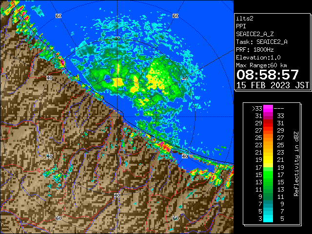Pick the bright green 15–17 dBZ swatch
This screenshot has width=312, height=234.
[x=268, y=175]
